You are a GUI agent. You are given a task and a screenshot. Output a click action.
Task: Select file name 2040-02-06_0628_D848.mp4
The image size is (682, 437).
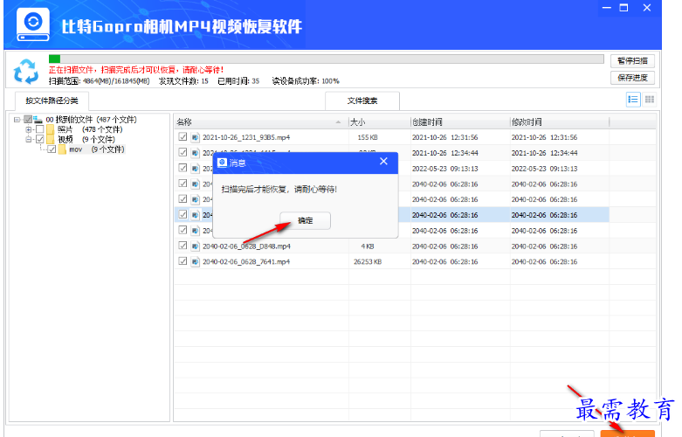pos(246,246)
